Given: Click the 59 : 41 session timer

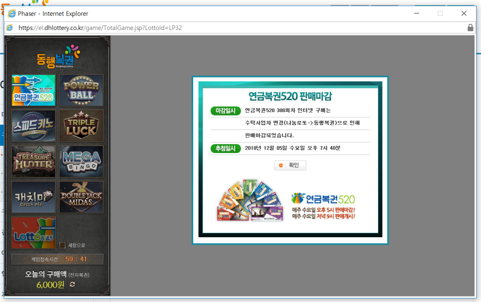Looking at the screenshot, I should [x=76, y=259].
